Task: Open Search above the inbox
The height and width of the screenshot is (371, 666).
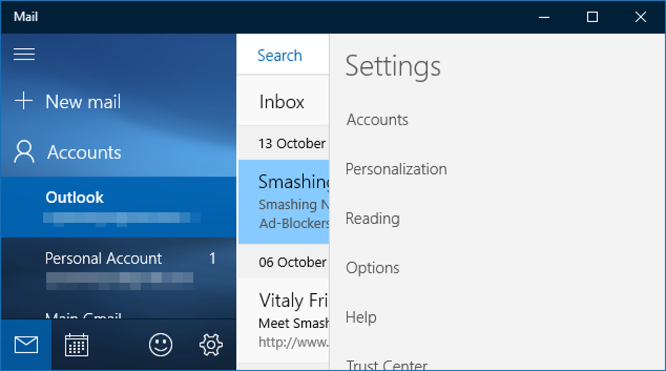Action: 280,55
